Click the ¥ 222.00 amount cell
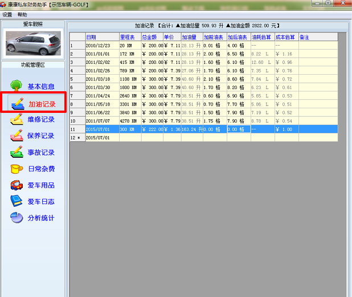 tap(152, 129)
